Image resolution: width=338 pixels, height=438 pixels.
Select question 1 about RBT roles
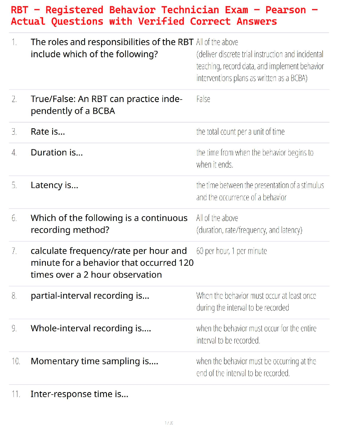coord(112,48)
